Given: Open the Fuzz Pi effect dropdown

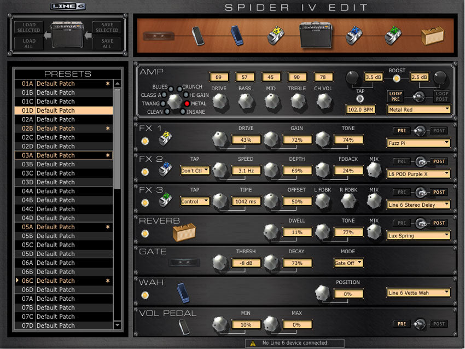Looking at the screenshot, I should (419, 143).
